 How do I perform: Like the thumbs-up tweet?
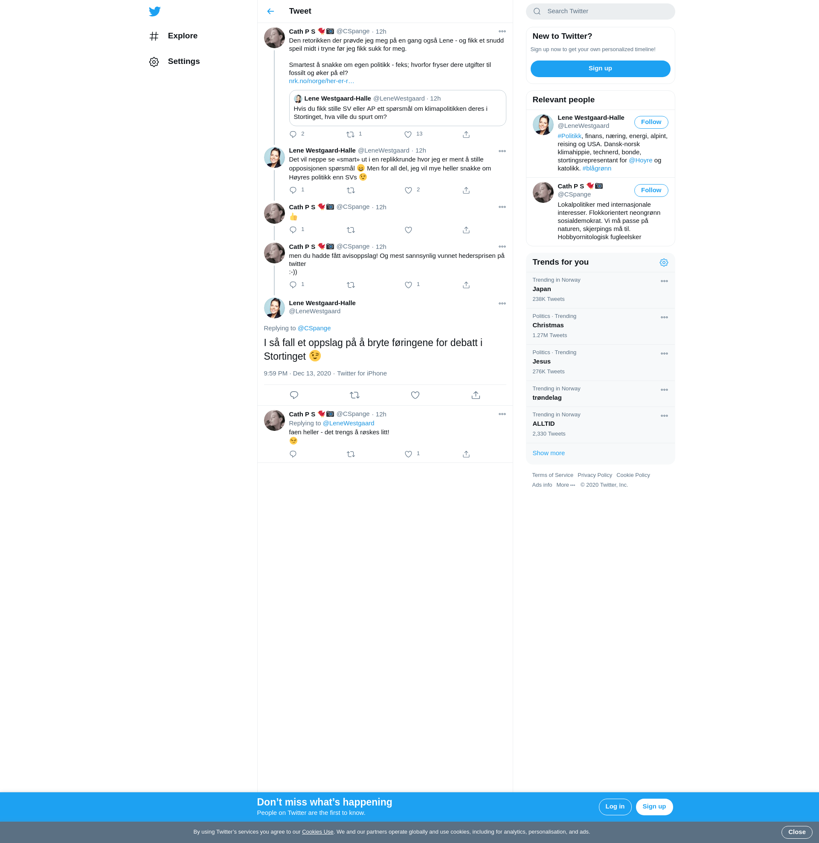(x=408, y=230)
